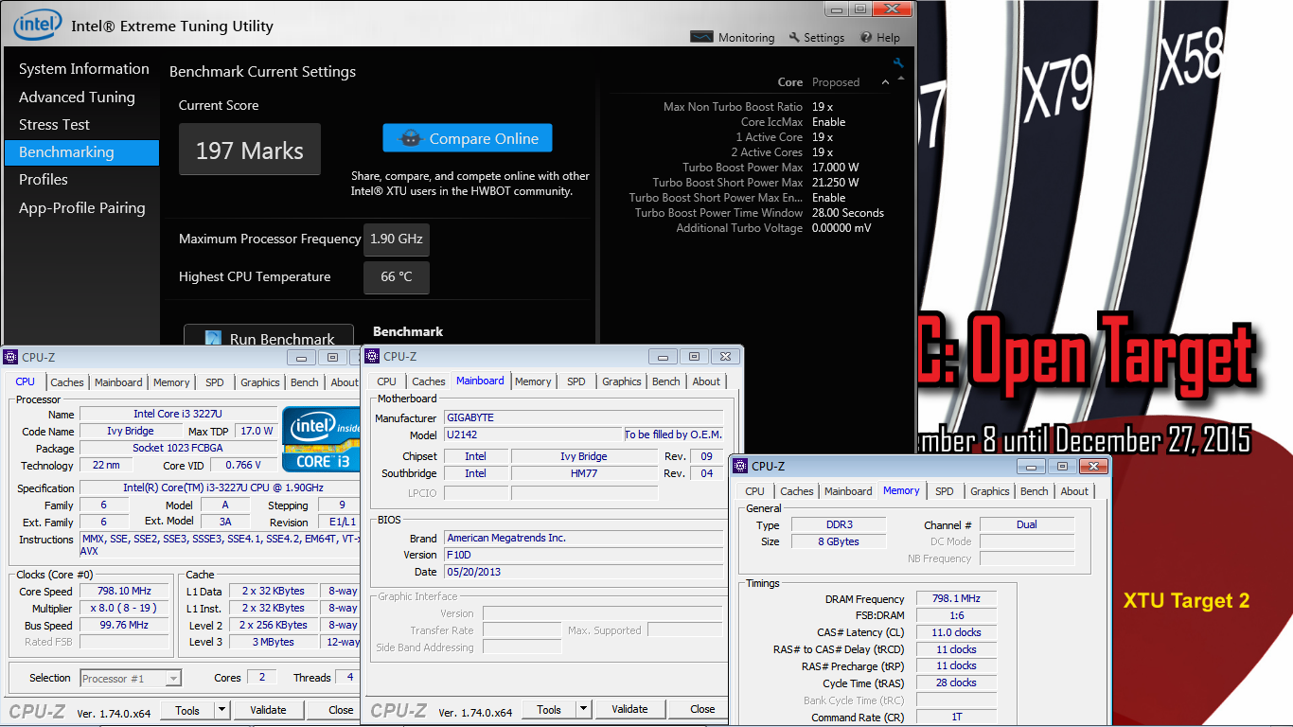Open Caches tab in CPU-Z Memory window
The image size is (1293, 727).
pyautogui.click(x=797, y=491)
